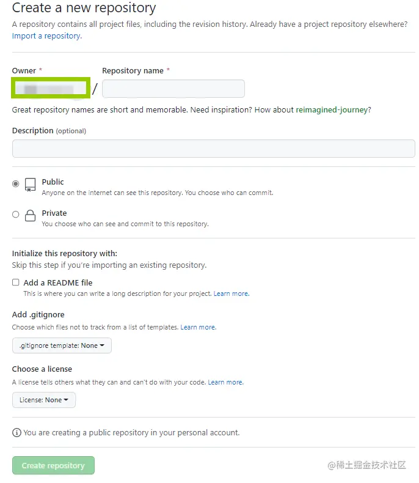
Task: Click the Add a README file label
Action: (x=58, y=283)
